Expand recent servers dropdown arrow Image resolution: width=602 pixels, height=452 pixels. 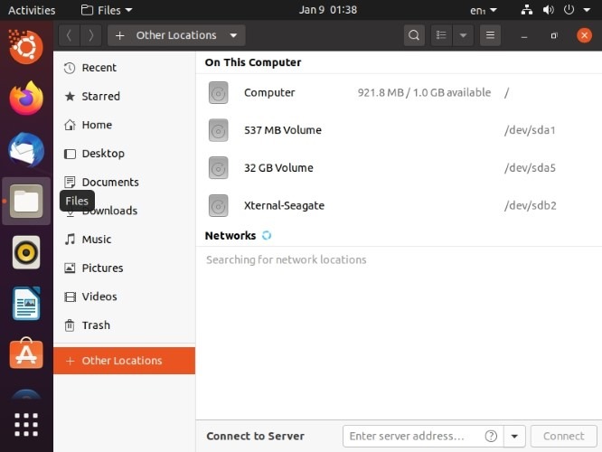514,436
